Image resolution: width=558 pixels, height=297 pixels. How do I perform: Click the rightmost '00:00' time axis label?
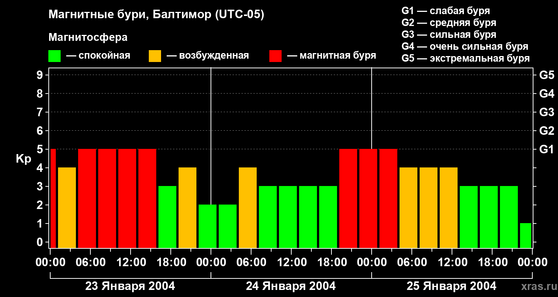pos(532,262)
